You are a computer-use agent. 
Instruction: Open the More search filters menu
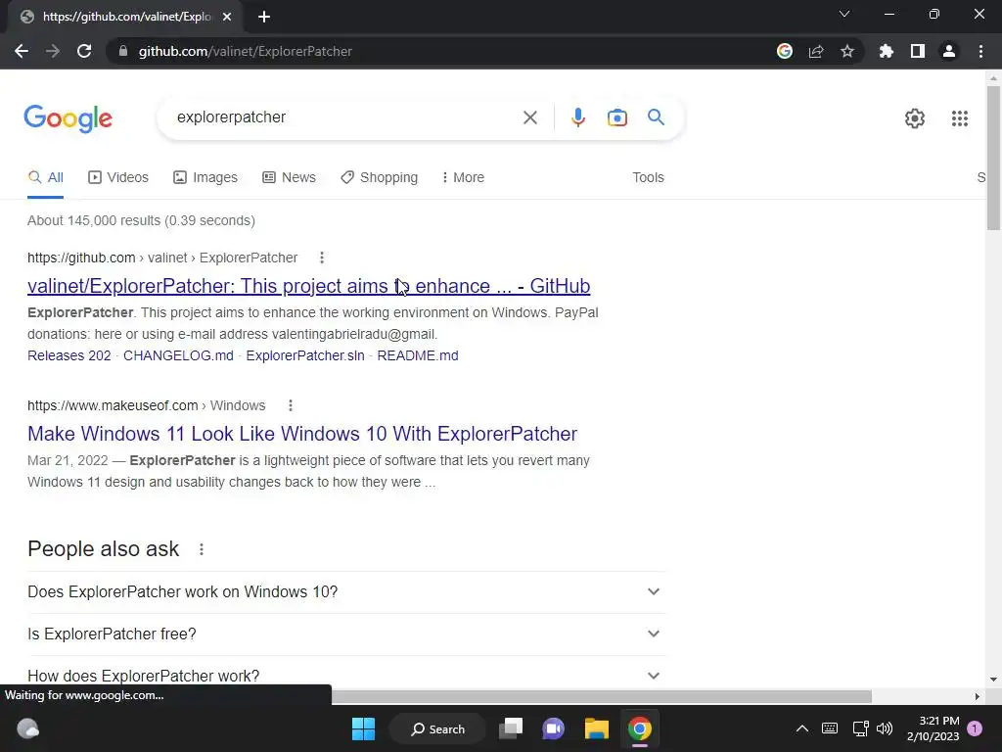(x=463, y=177)
